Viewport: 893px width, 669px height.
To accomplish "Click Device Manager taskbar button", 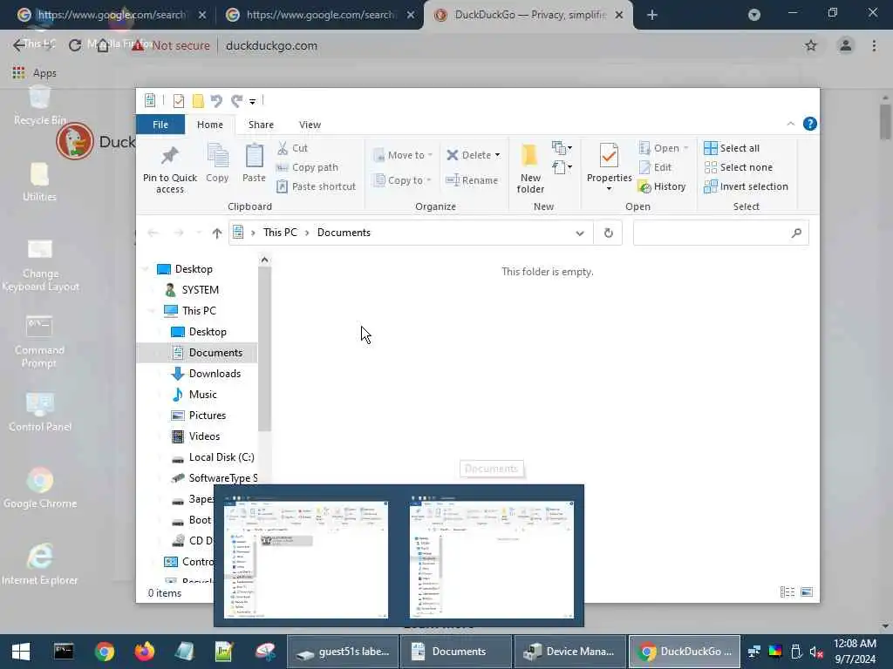I will (x=569, y=652).
